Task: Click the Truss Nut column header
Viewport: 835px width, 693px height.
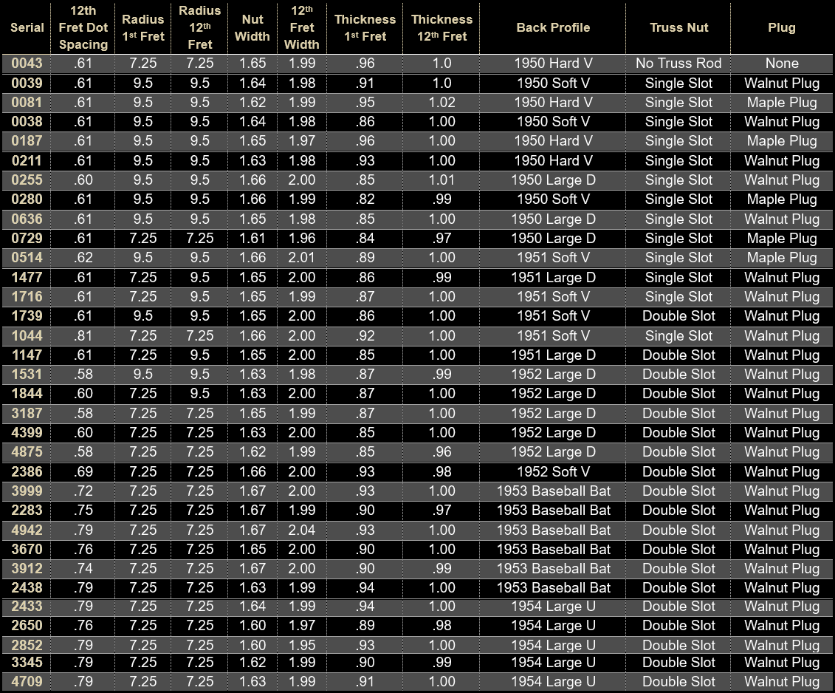Action: tap(679, 28)
